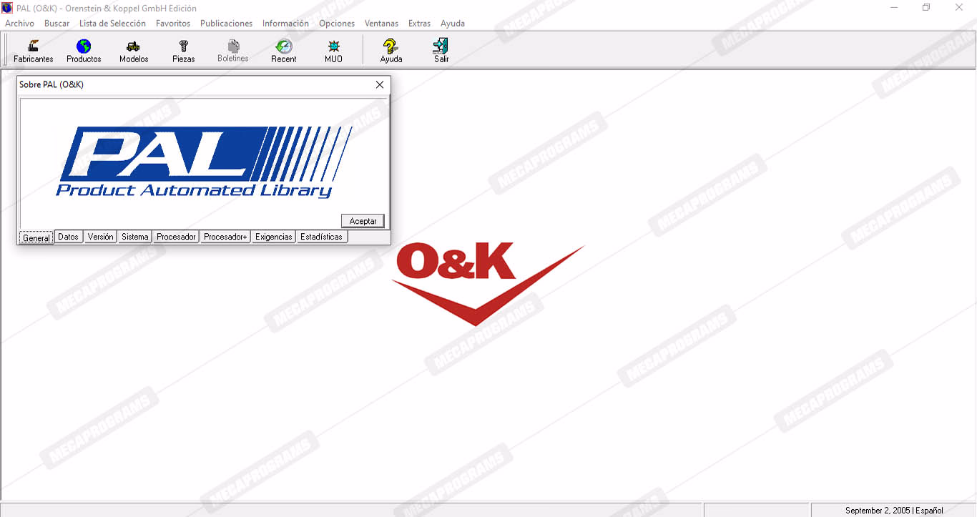Minimize the PAL application window
This screenshot has height=517, width=977.
coord(894,8)
